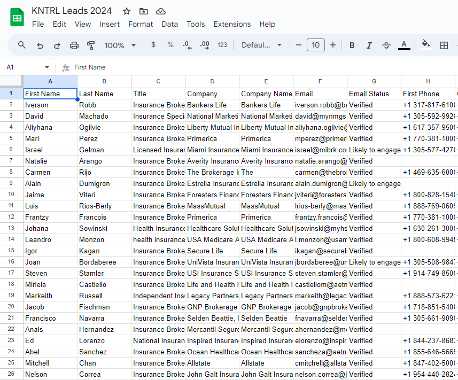Open the search menus magnifier tool
This screenshot has height=380, width=458.
(21, 45)
